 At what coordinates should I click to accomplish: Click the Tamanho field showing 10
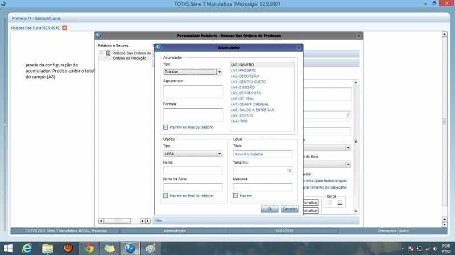[x=263, y=171]
